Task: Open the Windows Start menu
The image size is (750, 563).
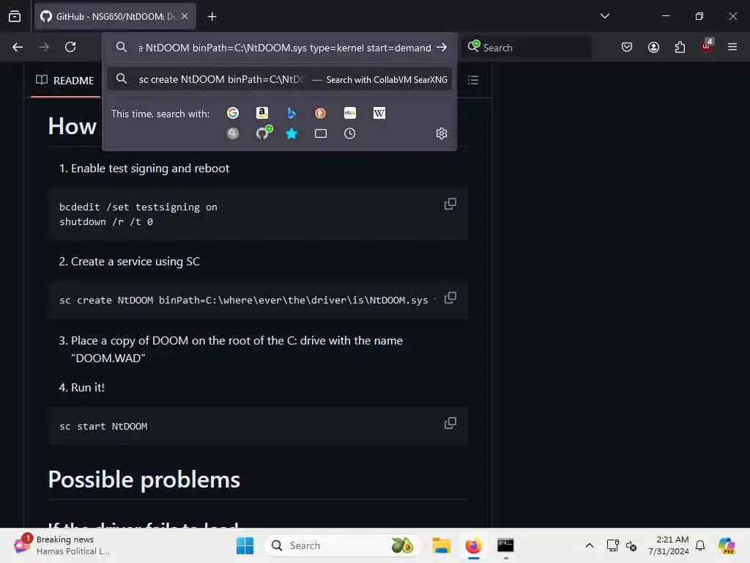Action: [x=245, y=545]
